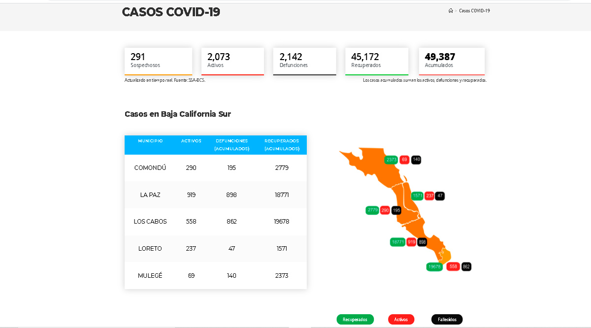Click the home icon in the breadcrumb
The image size is (591, 328).
450,11
